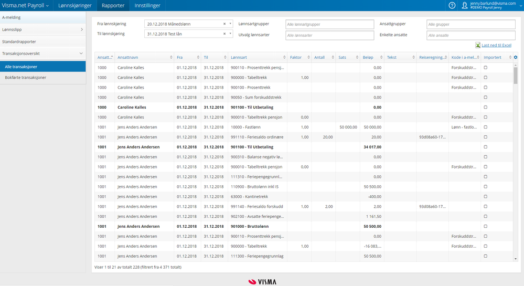Click the Excel file icon
The width and height of the screenshot is (524, 286).
(x=478, y=46)
